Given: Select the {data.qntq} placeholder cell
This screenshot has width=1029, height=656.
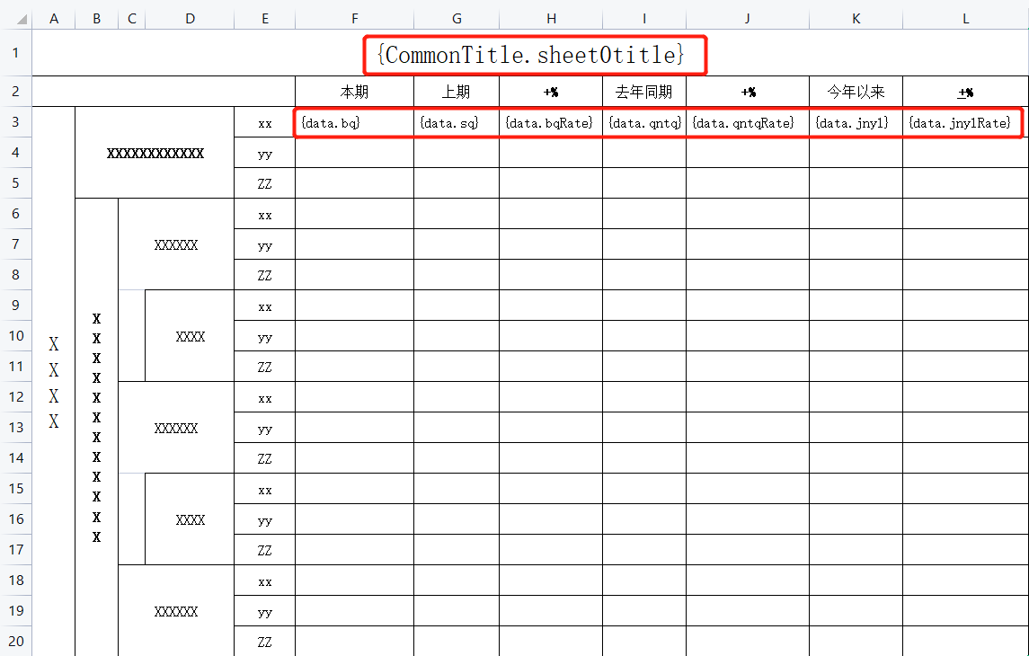Looking at the screenshot, I should pos(643,121).
